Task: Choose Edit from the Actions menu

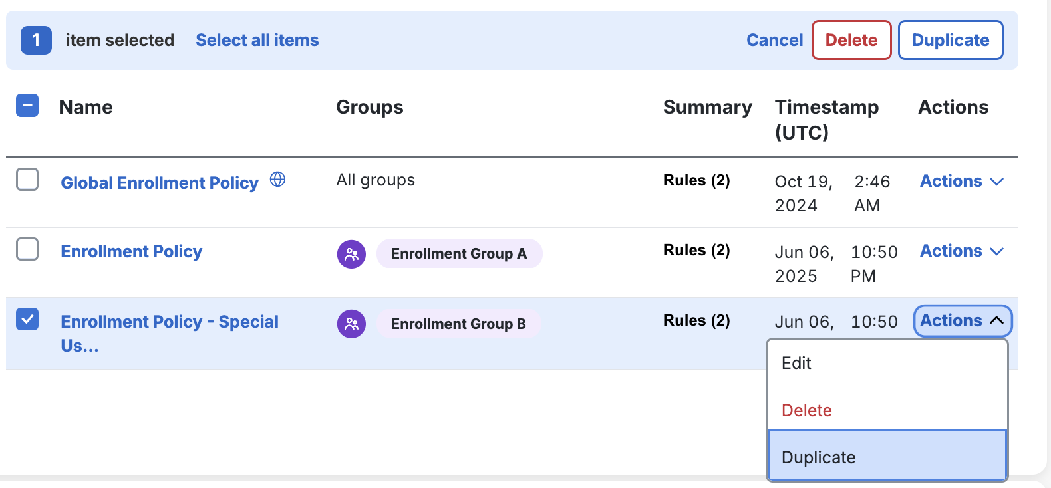Action: click(796, 364)
